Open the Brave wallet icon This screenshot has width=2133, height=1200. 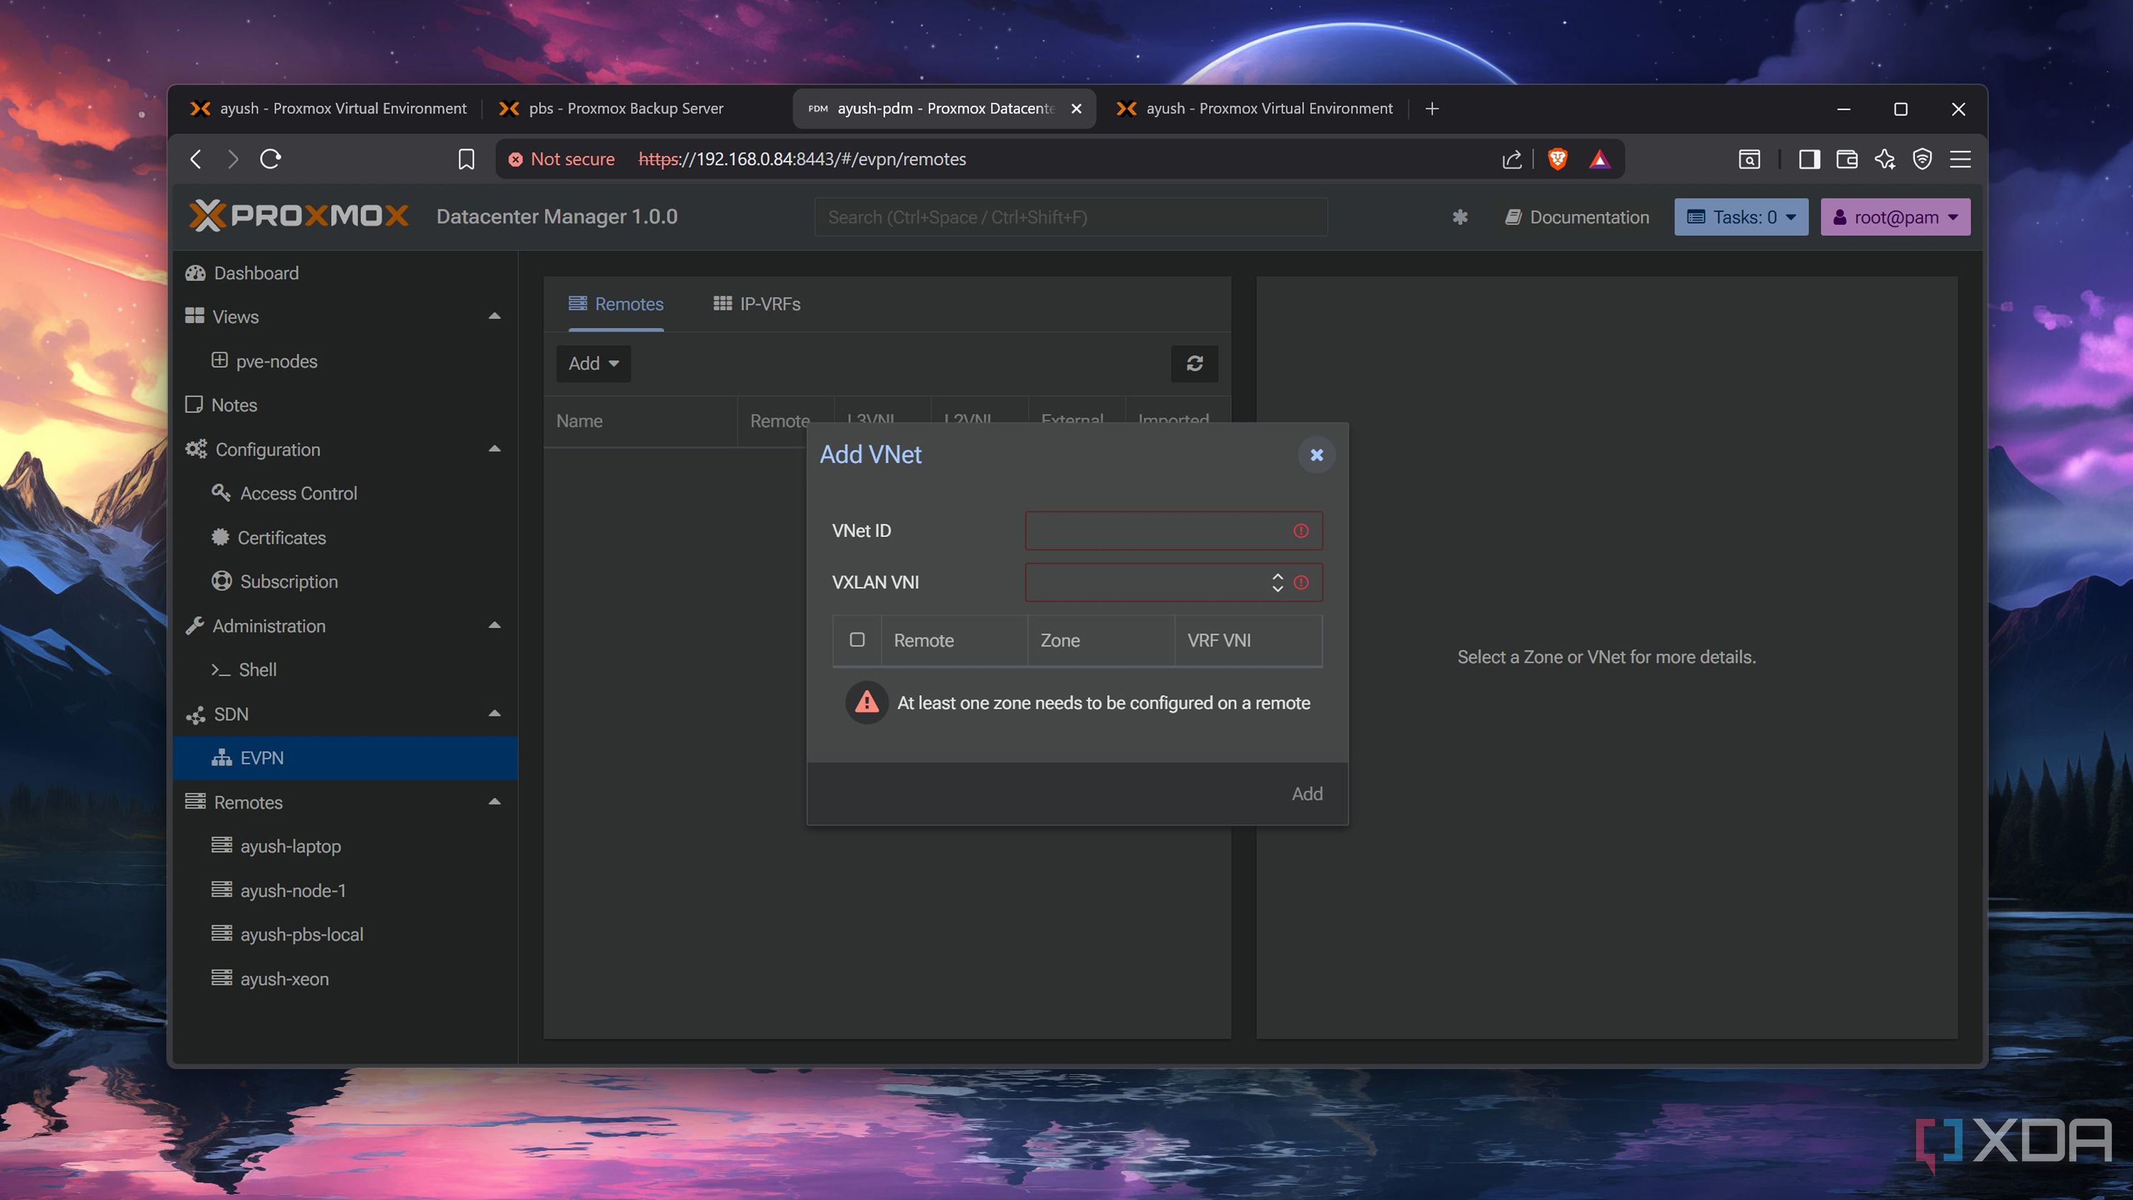point(1846,159)
